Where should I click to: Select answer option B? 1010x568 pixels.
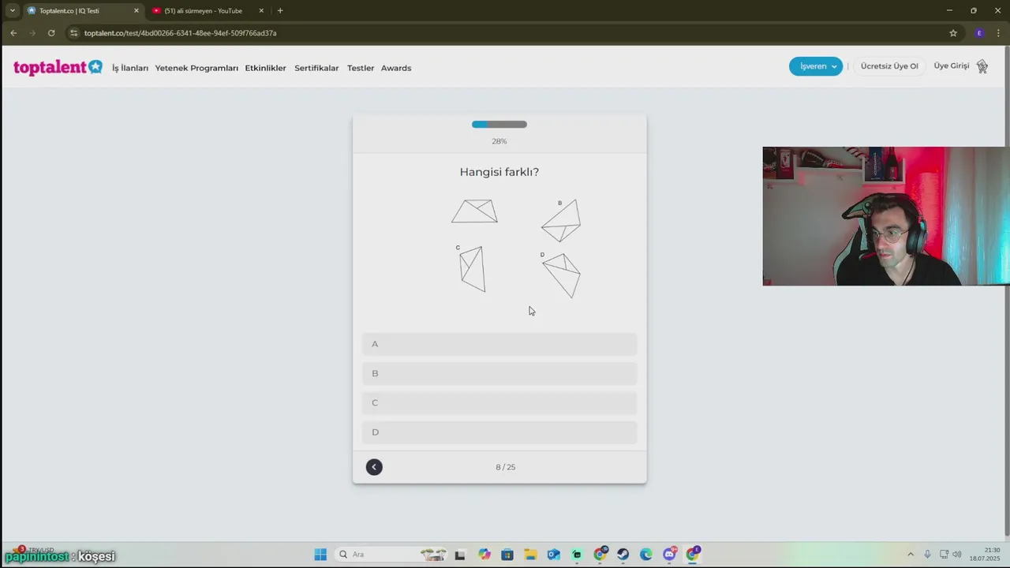coord(499,373)
